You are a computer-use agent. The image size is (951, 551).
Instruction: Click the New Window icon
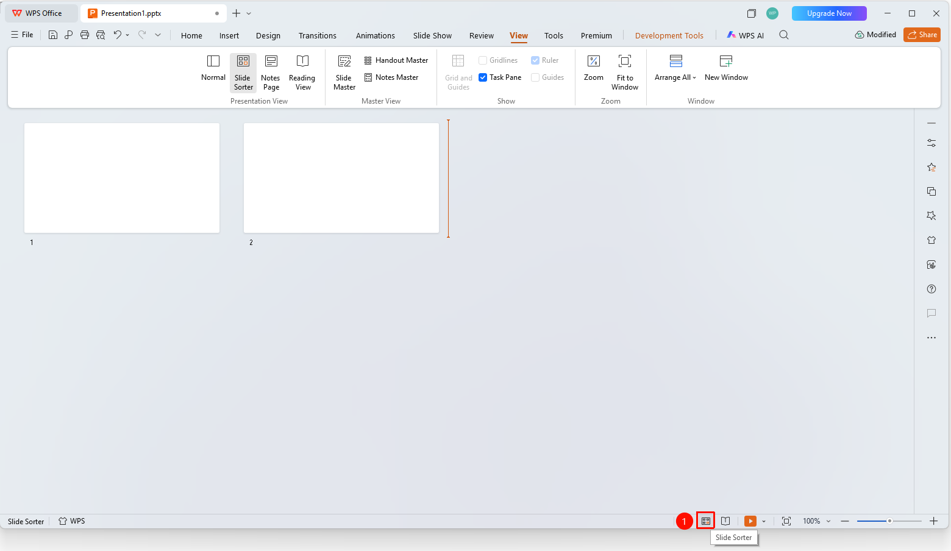[x=726, y=61]
